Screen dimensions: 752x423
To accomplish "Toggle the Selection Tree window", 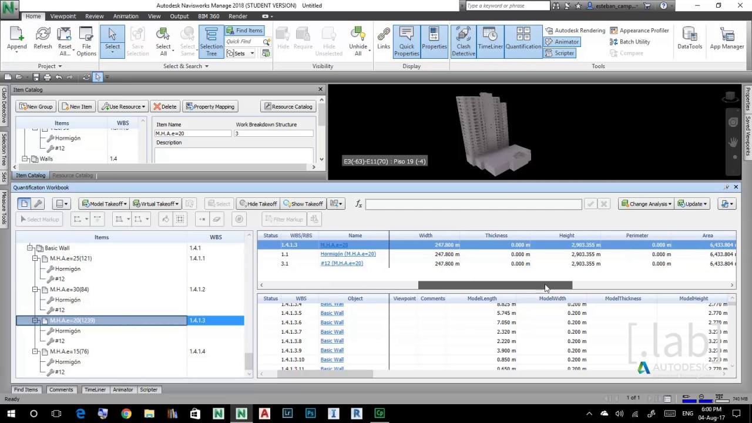I will click(211, 41).
